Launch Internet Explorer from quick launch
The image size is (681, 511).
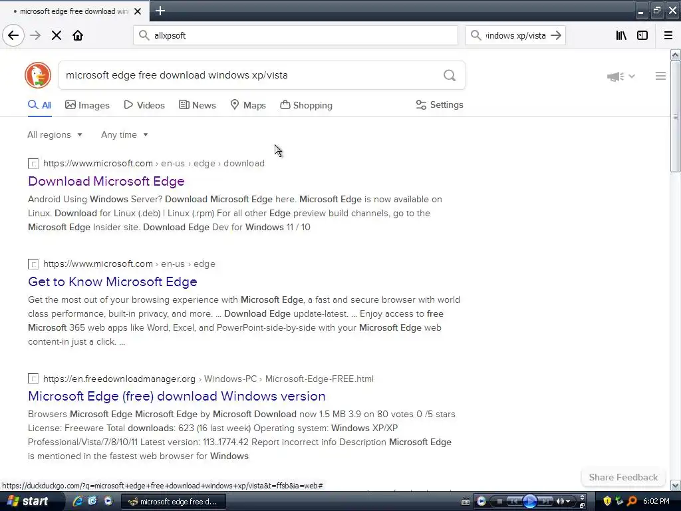[78, 501]
